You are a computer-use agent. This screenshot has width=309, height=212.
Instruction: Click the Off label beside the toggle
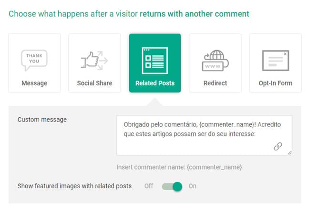[149, 186]
